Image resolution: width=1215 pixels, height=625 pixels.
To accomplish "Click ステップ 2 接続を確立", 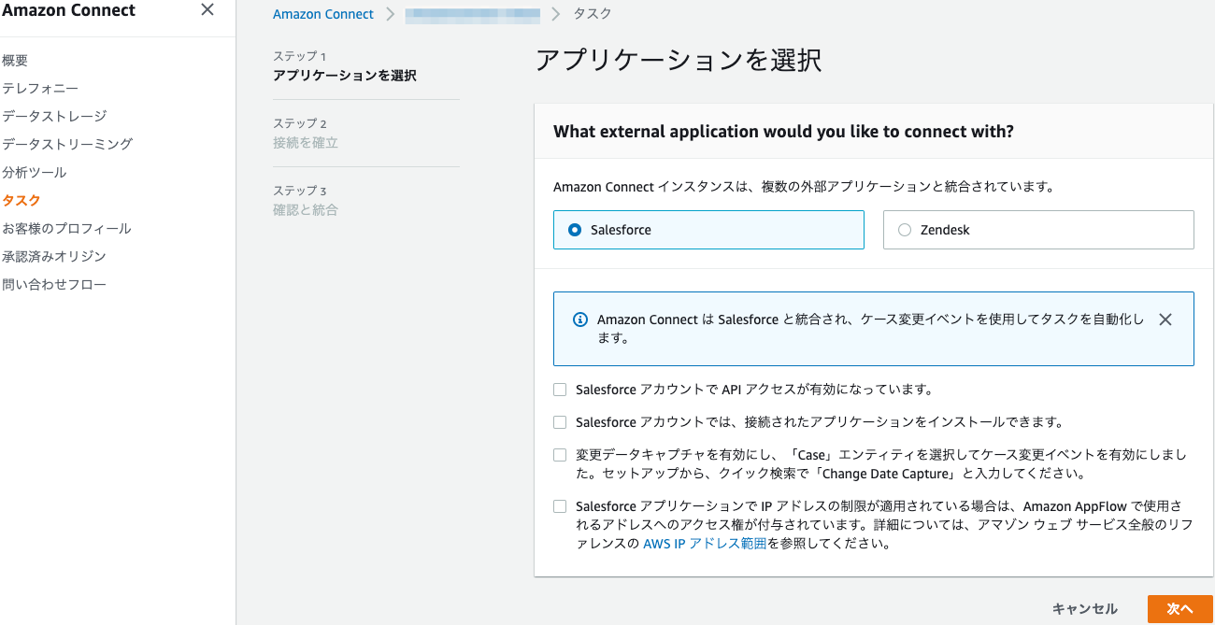I will tap(306, 134).
